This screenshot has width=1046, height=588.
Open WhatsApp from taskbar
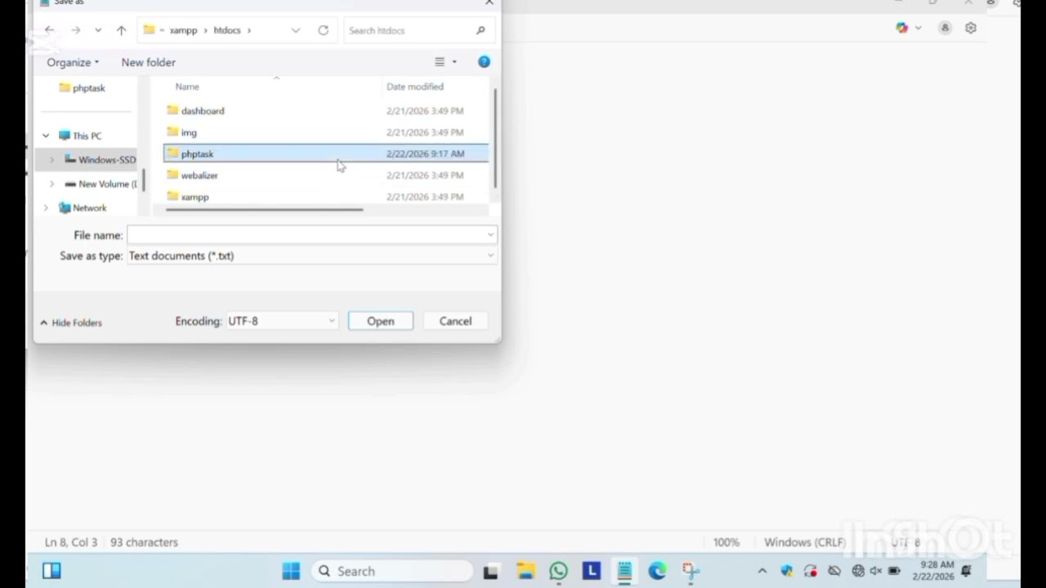[x=558, y=571]
